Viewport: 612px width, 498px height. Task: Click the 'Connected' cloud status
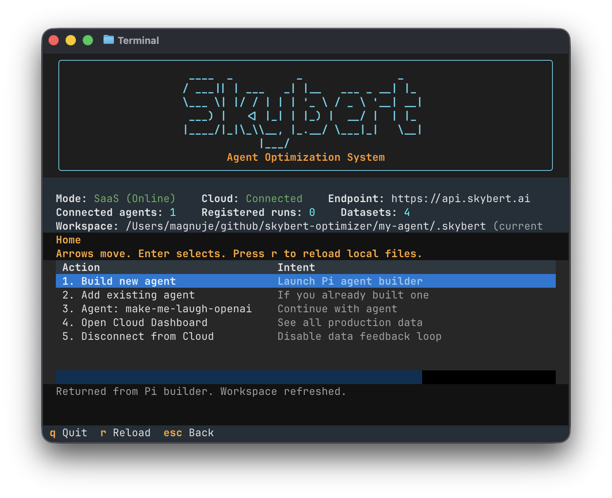274,199
